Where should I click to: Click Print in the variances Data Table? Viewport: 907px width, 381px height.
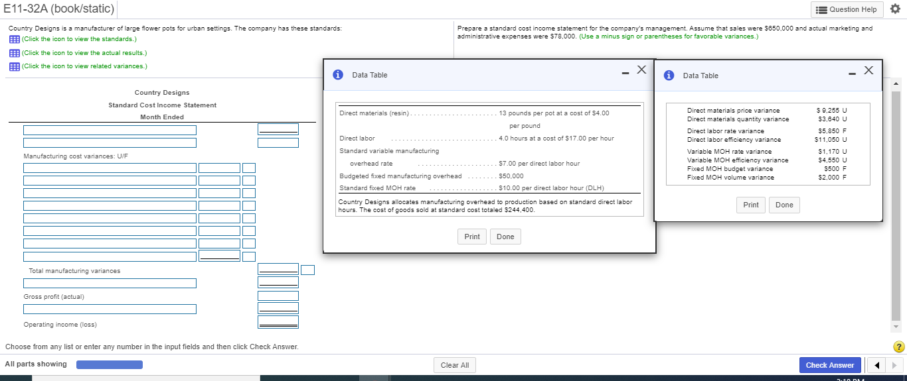tap(751, 205)
